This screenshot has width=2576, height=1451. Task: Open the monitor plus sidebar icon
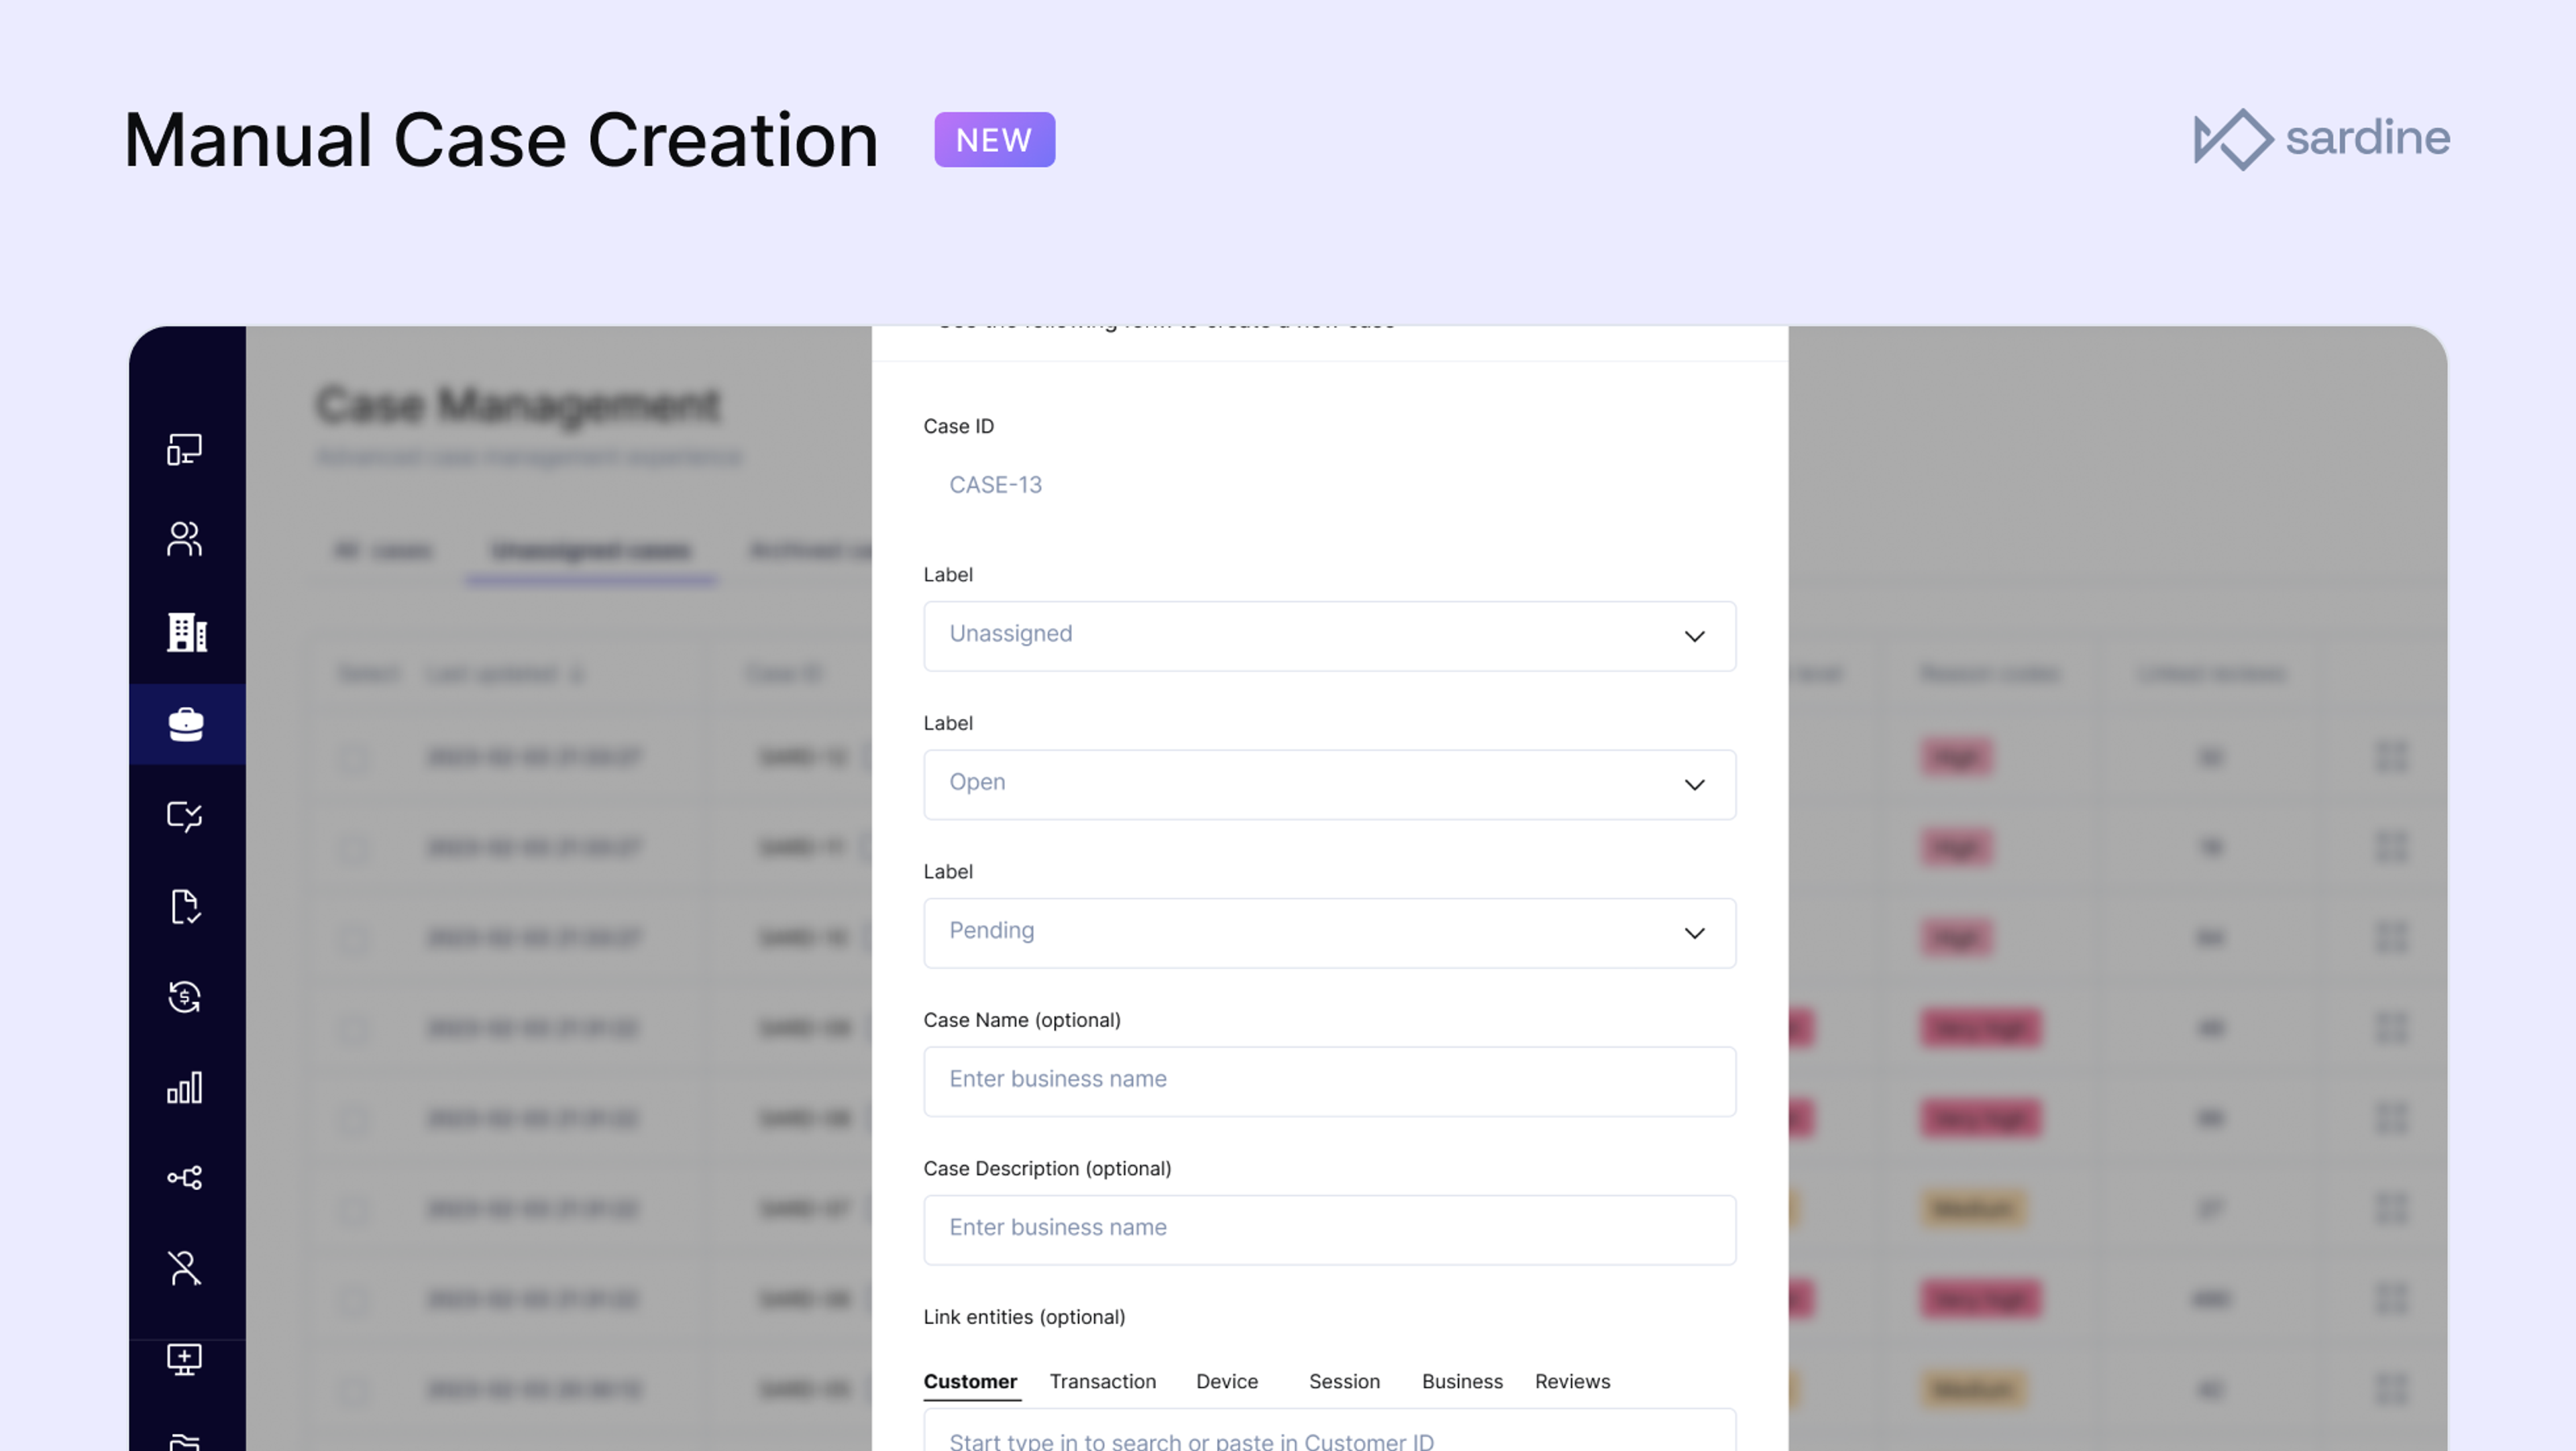(185, 1359)
